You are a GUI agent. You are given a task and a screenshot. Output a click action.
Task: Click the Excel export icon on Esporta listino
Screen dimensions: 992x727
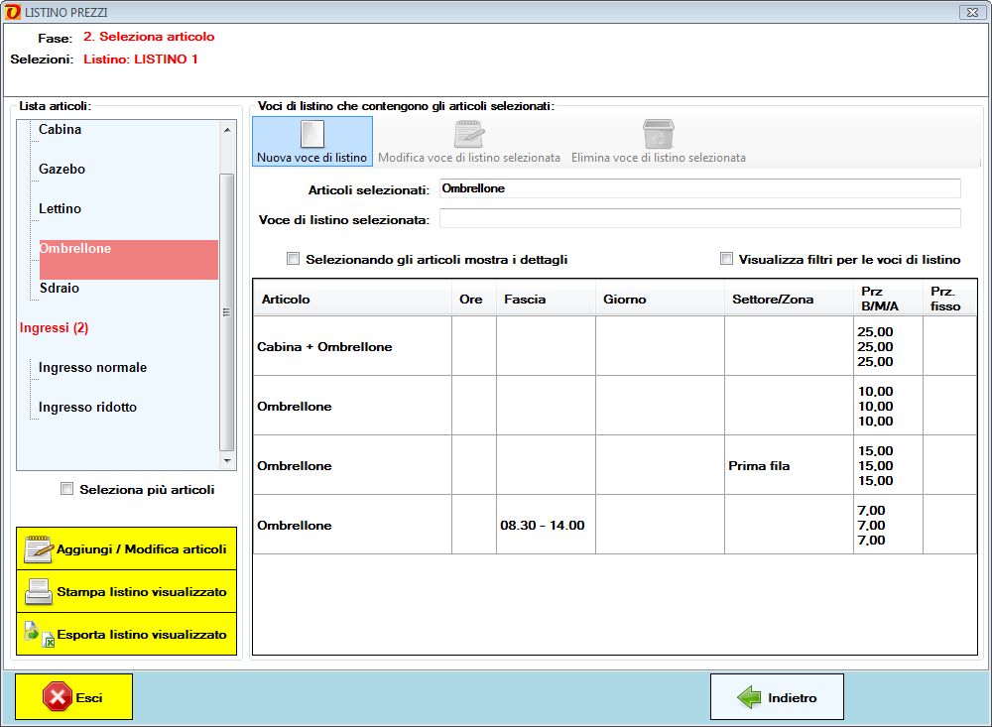click(x=40, y=635)
